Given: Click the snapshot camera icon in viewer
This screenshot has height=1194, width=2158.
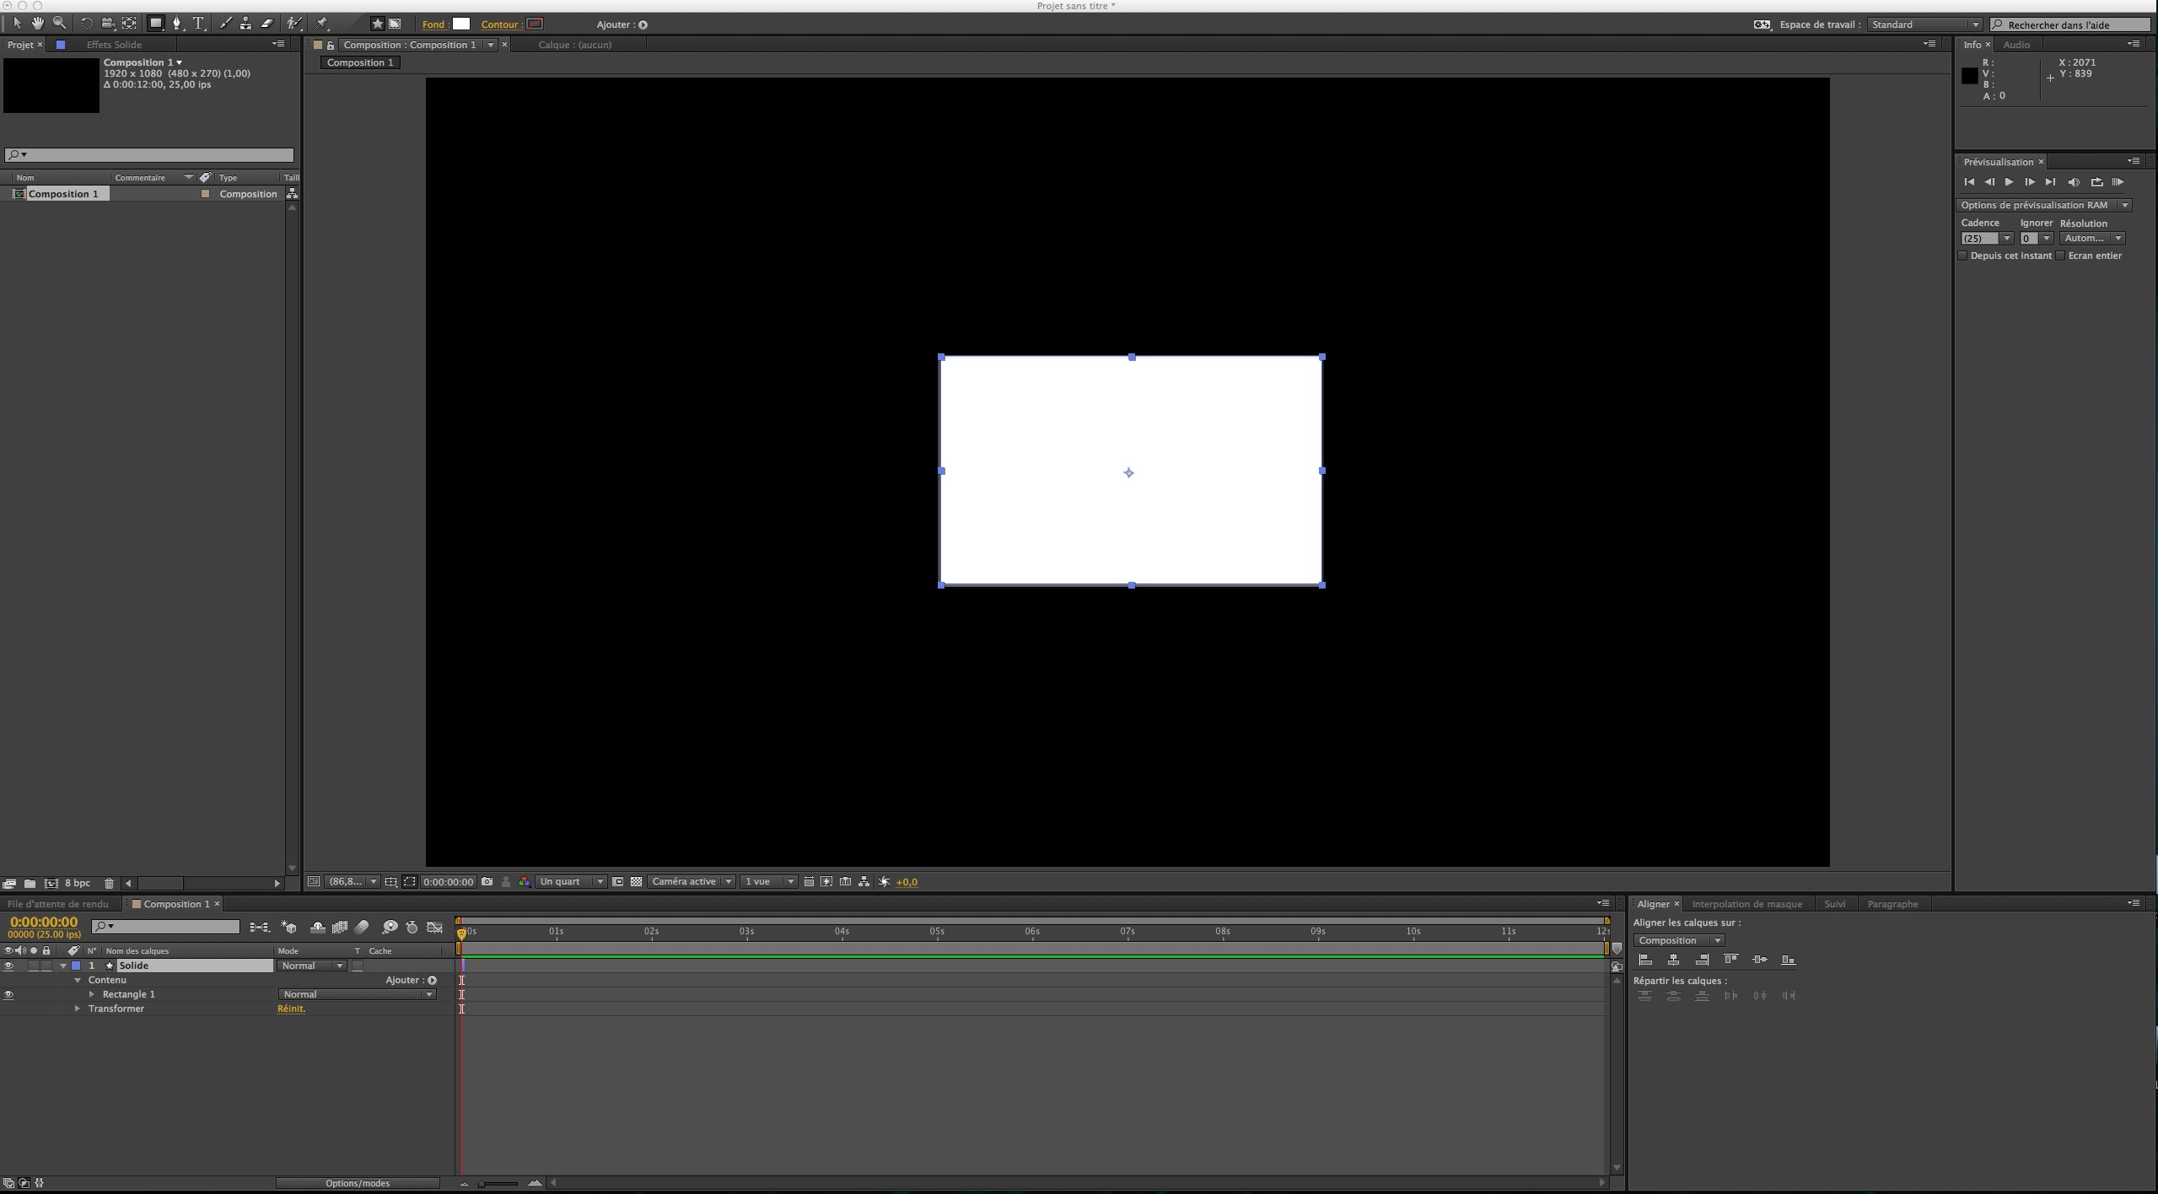Looking at the screenshot, I should coord(487,882).
